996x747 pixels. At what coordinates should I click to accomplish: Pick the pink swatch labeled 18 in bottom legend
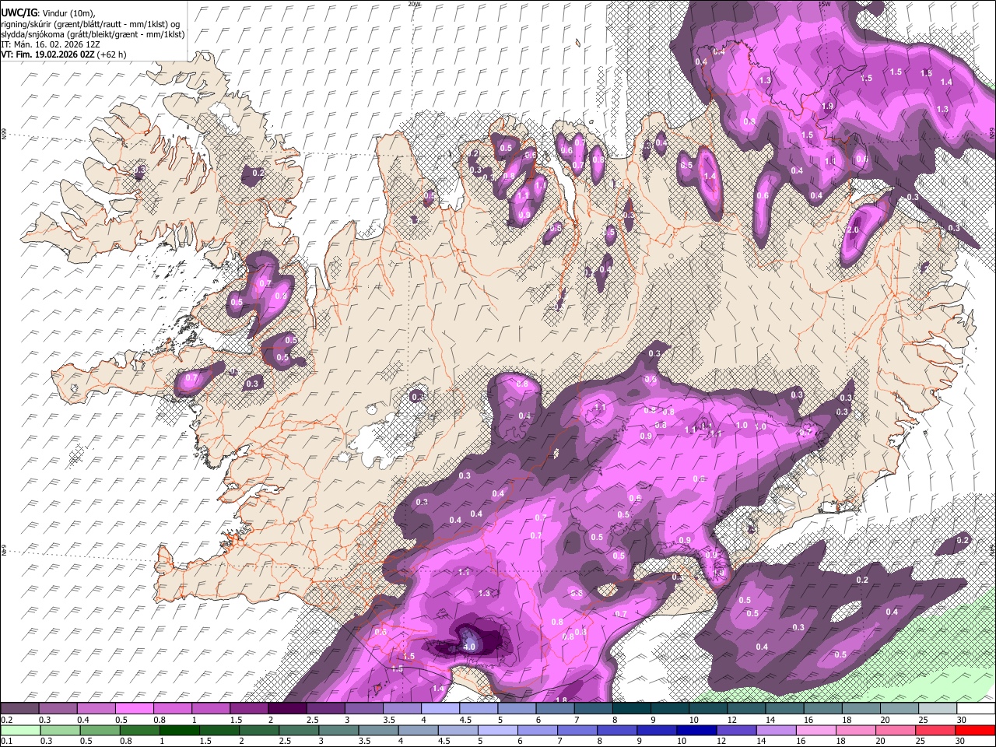tap(854, 730)
